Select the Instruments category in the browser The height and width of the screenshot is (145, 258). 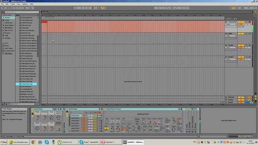pyautogui.click(x=8, y=23)
